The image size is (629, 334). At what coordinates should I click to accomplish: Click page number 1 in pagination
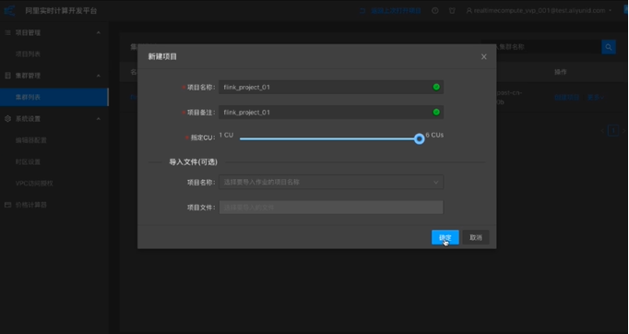(613, 130)
